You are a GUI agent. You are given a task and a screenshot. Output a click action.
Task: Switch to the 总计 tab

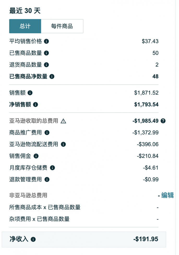click(25, 26)
